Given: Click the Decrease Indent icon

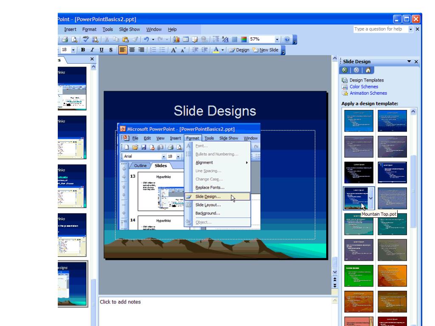Looking at the screenshot, I should [x=195, y=50].
